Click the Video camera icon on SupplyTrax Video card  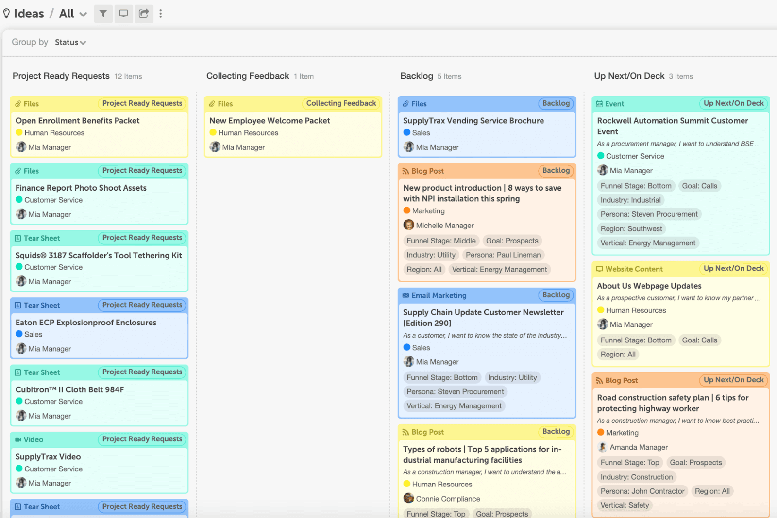[x=18, y=440]
